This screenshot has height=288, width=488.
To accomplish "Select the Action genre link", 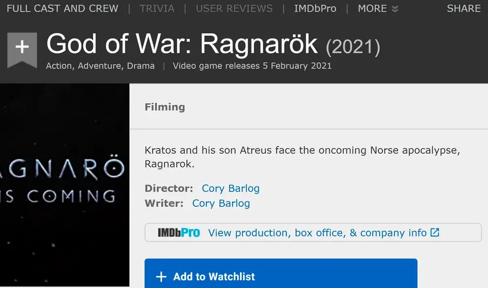I will point(59,66).
